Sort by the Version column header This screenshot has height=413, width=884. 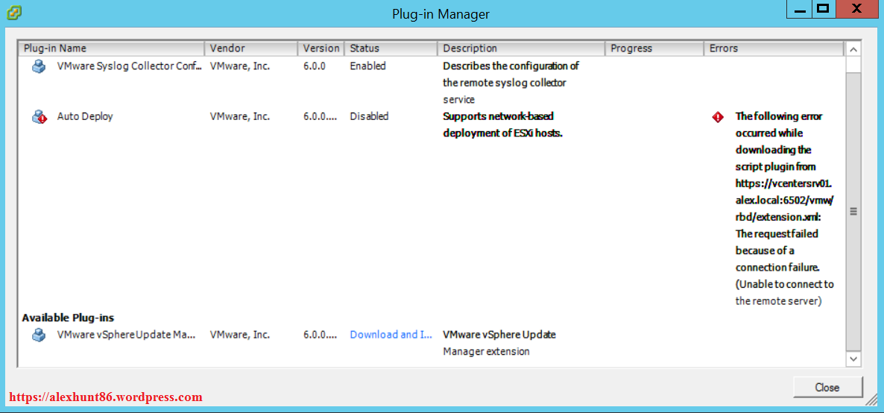(x=321, y=48)
